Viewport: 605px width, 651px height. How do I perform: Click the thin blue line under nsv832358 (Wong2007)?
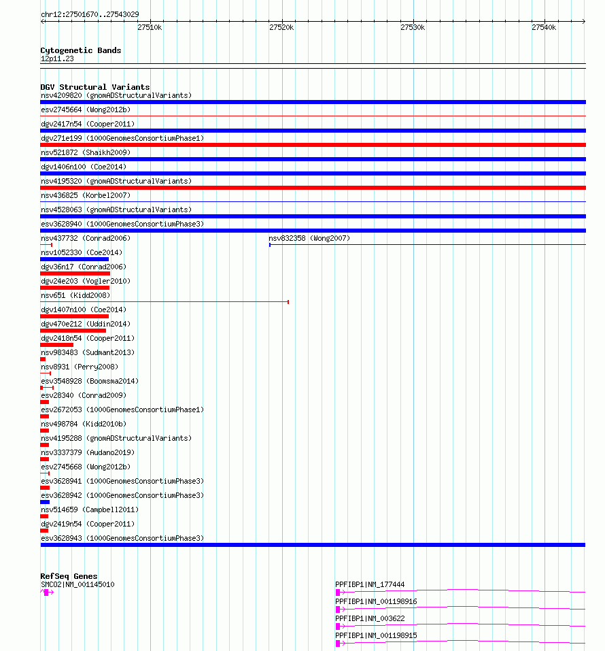428,245
